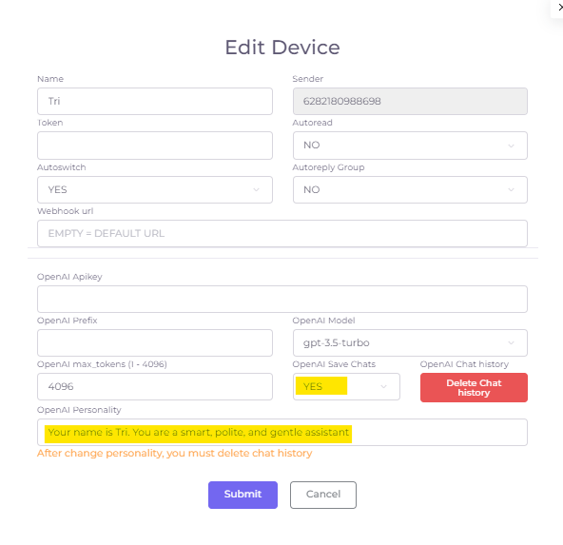Image resolution: width=563 pixels, height=545 pixels.
Task: Click the Token input field
Action: (155, 146)
